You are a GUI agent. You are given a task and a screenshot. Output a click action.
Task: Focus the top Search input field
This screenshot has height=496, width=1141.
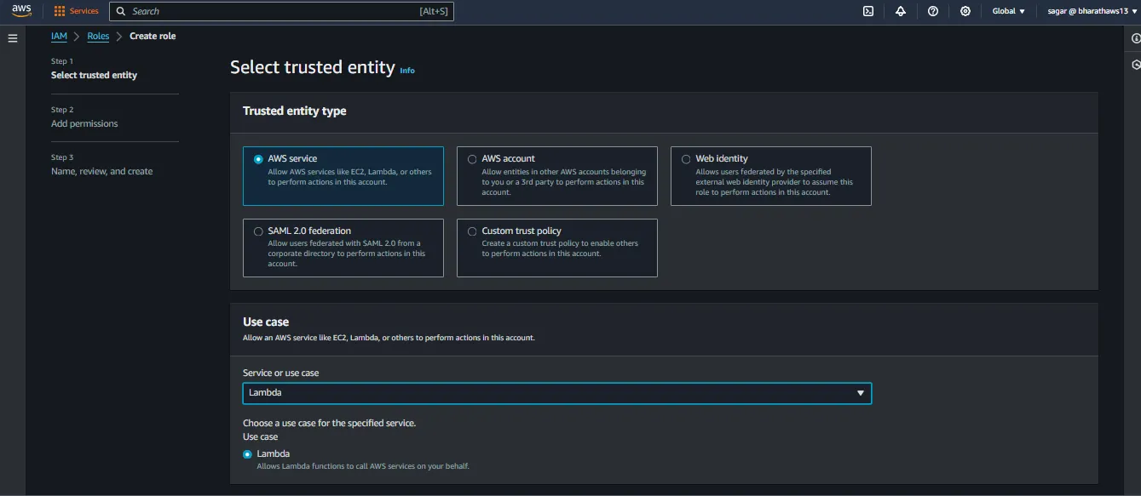[x=281, y=11]
